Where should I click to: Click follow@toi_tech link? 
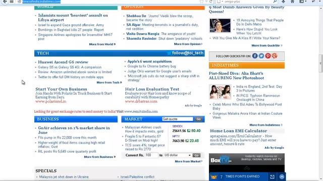click(188, 53)
